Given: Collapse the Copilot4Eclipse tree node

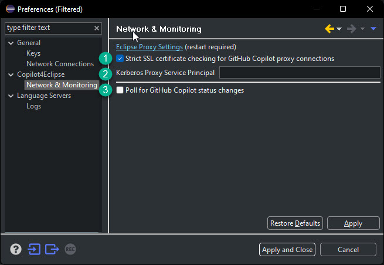Looking at the screenshot, I should coord(11,74).
